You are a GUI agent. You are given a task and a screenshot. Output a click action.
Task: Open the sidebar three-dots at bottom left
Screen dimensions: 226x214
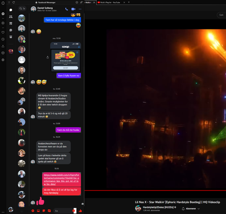tap(3, 212)
